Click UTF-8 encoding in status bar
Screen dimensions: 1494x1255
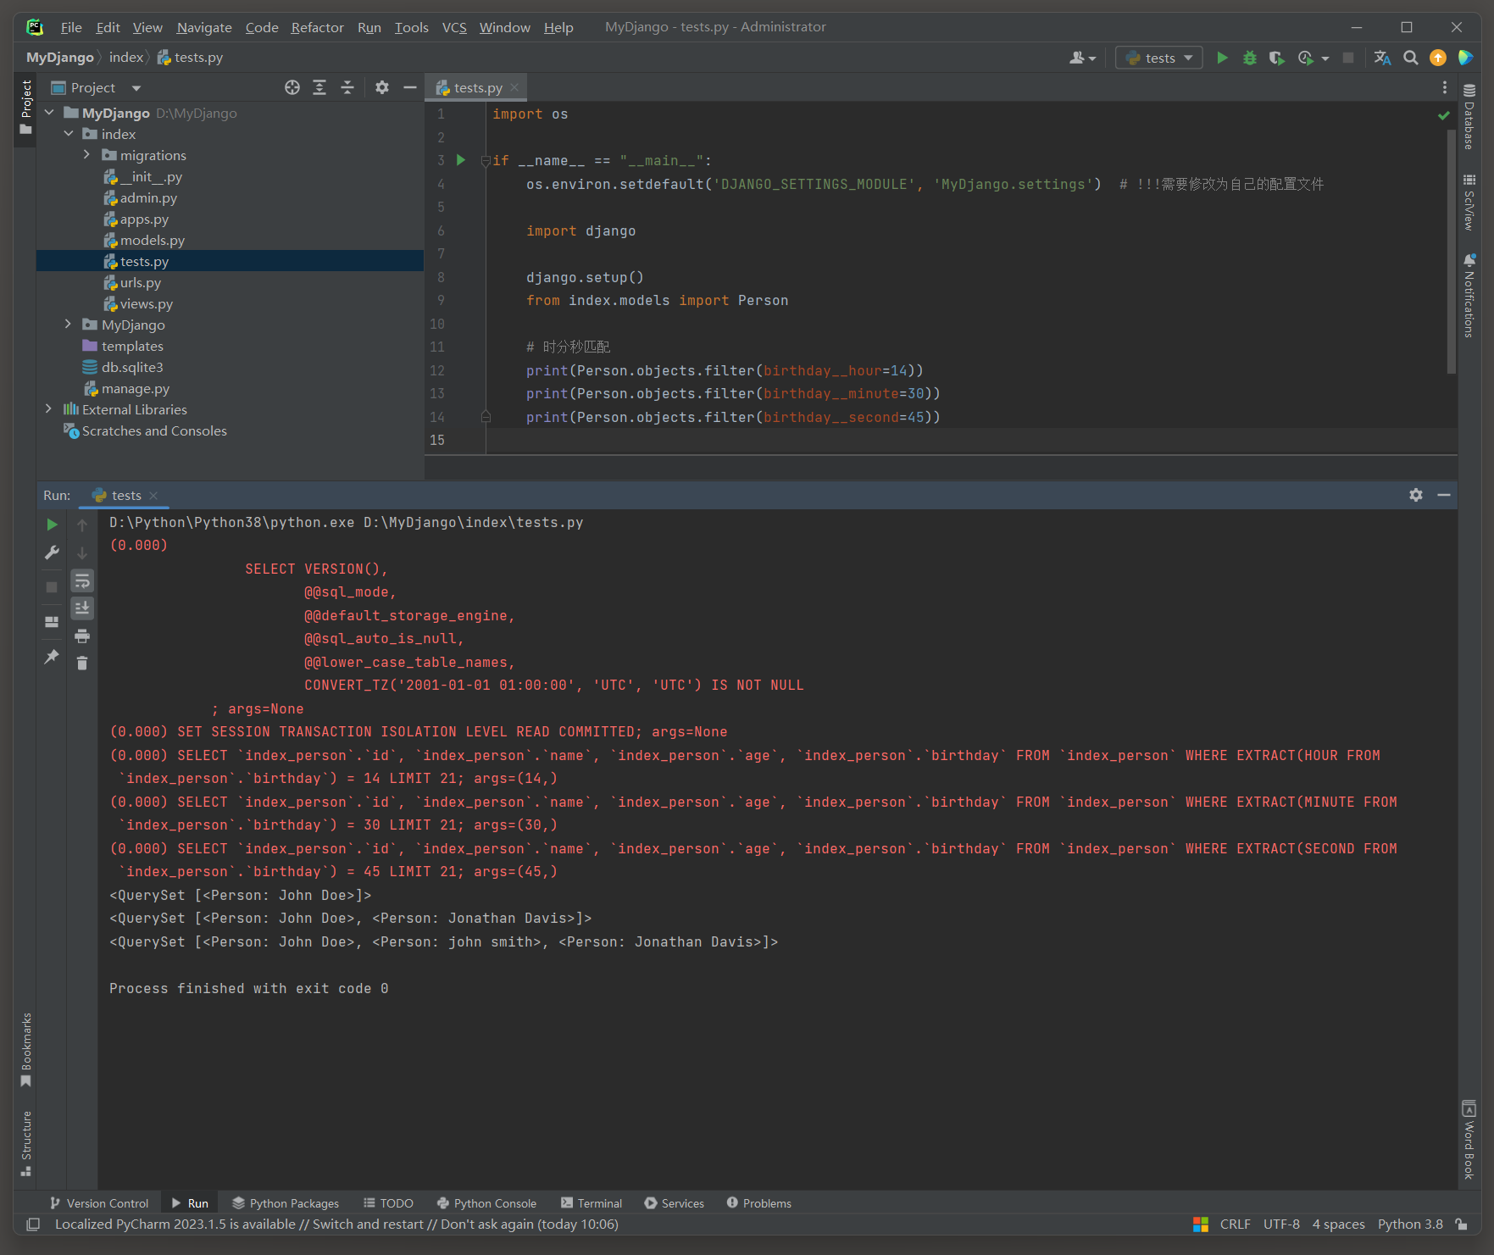click(1281, 1224)
